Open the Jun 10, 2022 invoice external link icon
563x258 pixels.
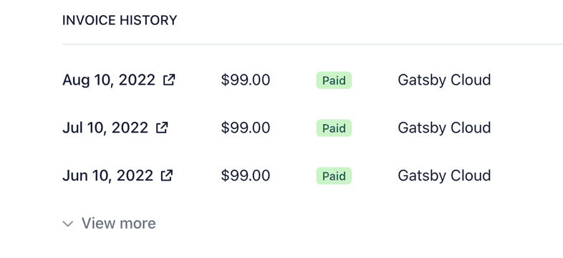click(x=167, y=176)
